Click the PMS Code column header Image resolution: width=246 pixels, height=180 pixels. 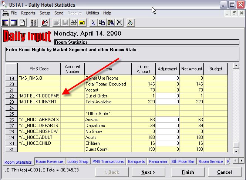tap(39, 69)
